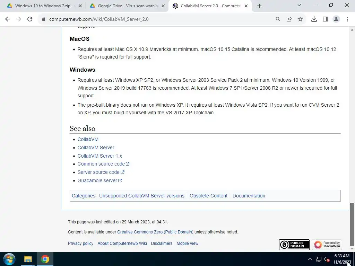
Task: Switch to Mobile view link
Action: coord(188,243)
